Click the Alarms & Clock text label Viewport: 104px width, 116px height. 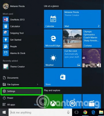[18, 53]
